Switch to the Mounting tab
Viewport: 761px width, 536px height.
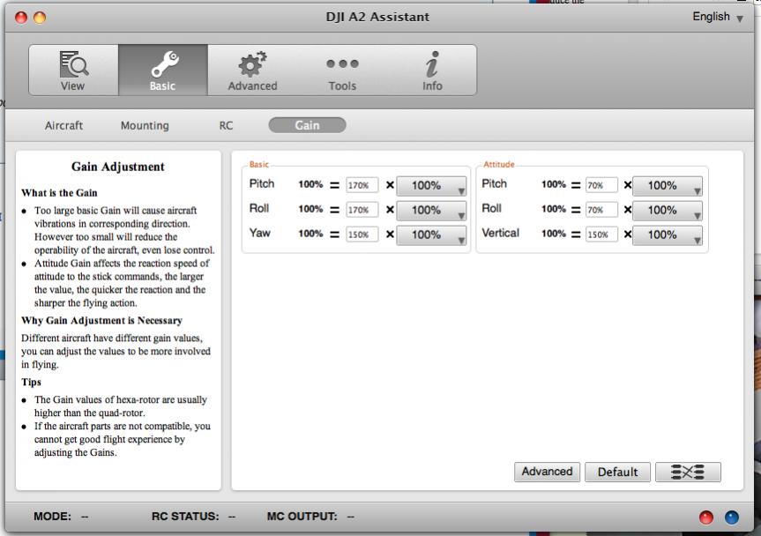(145, 125)
